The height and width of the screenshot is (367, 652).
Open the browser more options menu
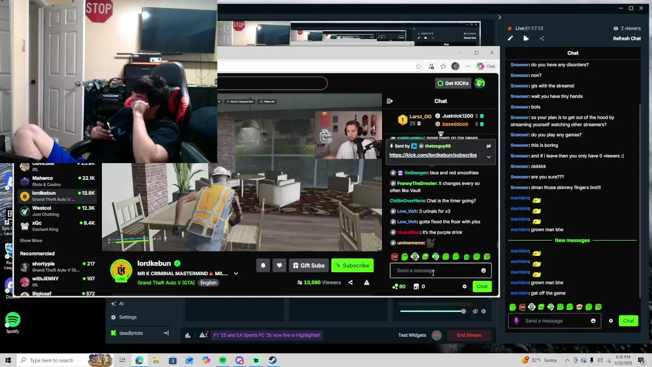[467, 66]
